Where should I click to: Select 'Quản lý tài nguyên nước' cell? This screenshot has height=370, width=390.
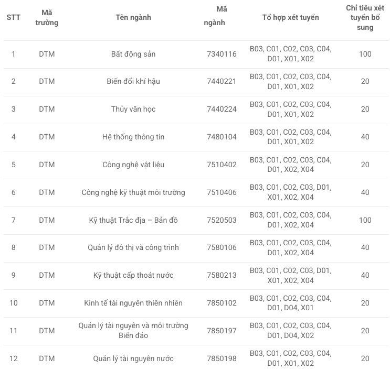pos(133,358)
